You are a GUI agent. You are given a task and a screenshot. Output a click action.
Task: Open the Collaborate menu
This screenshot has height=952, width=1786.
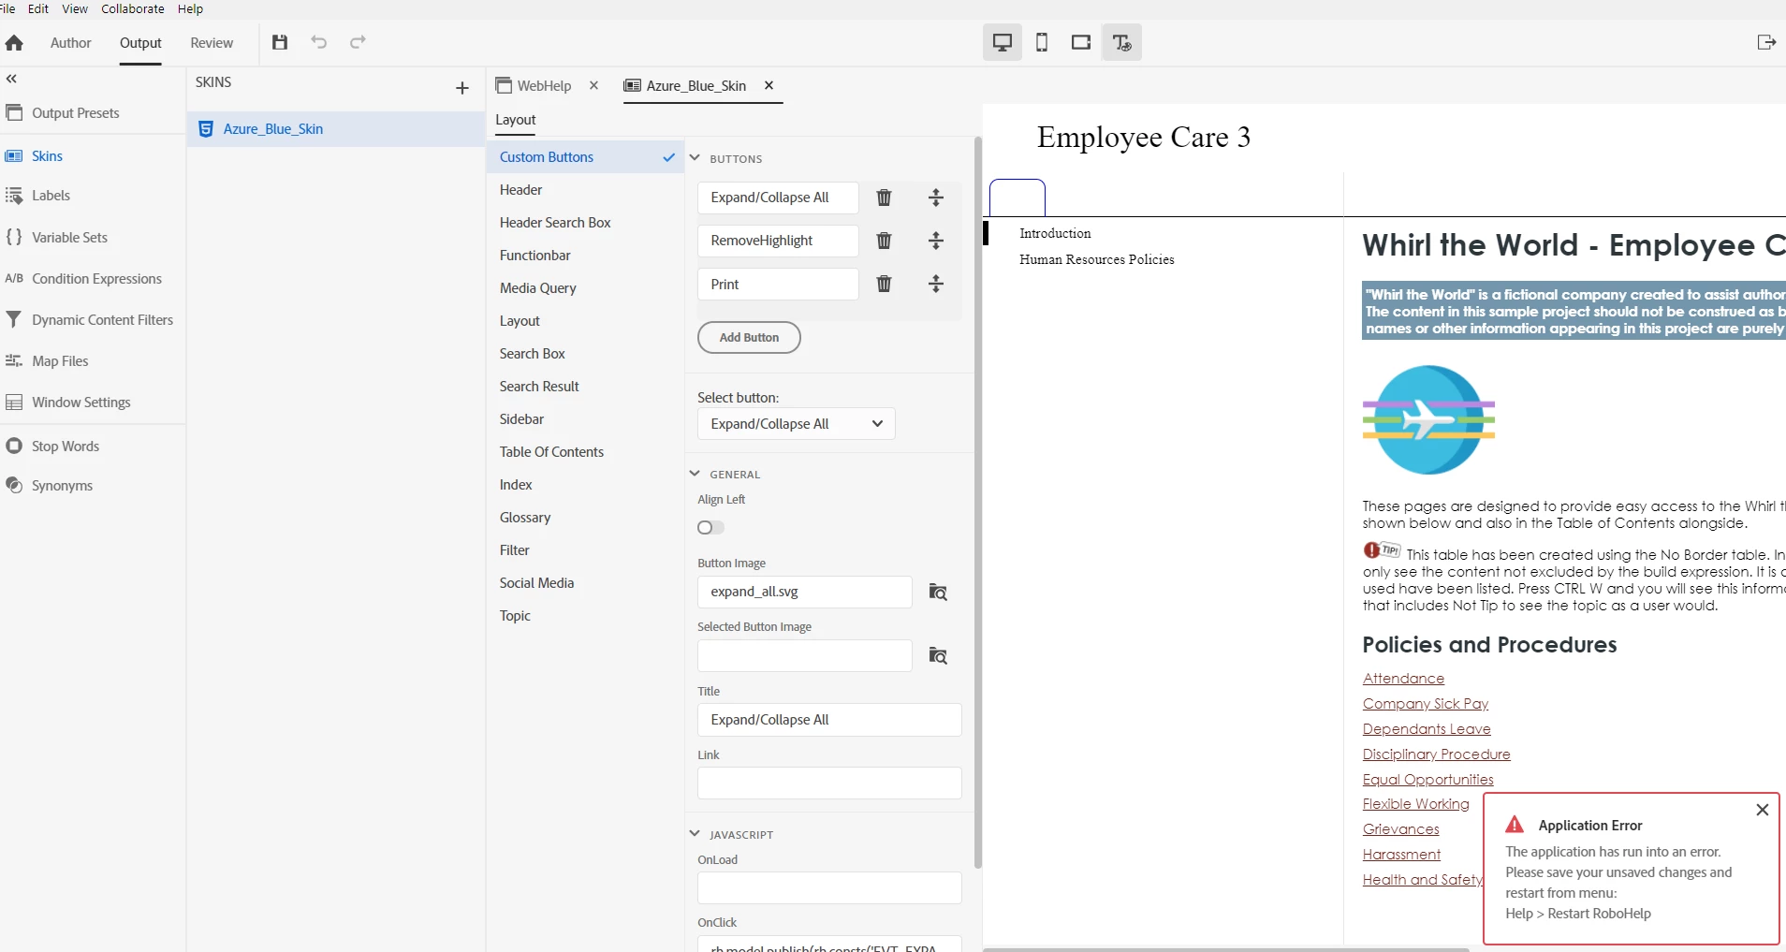tap(133, 8)
